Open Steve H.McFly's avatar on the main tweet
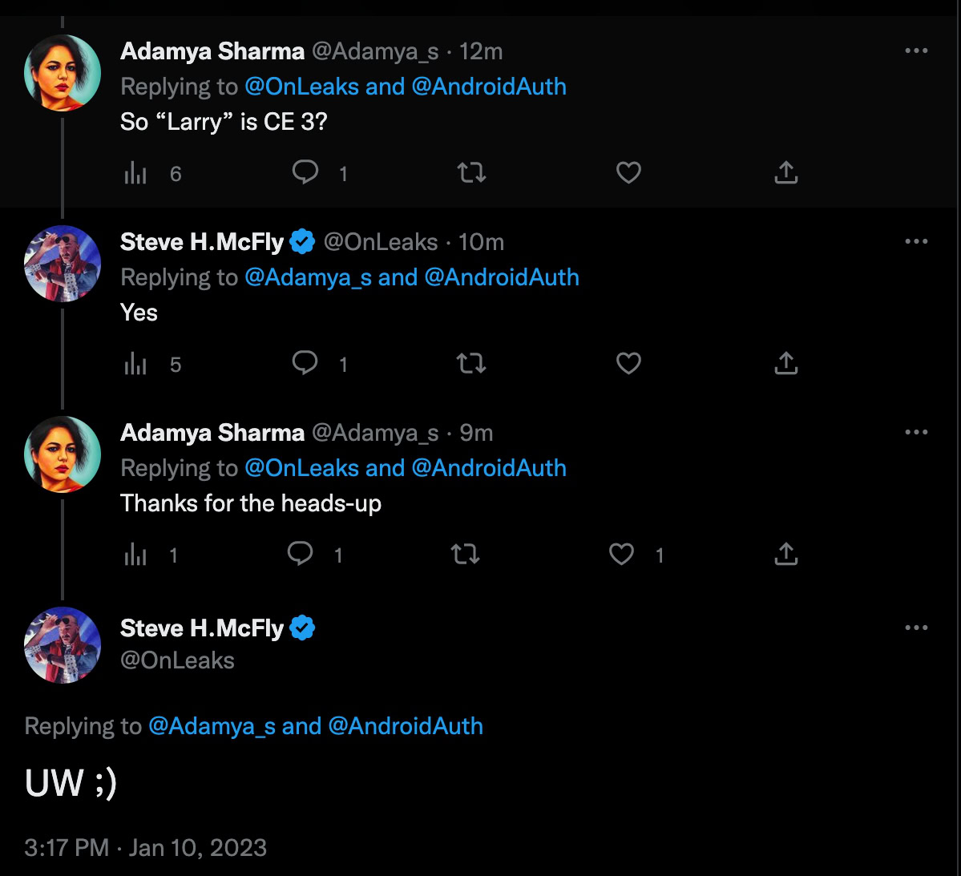 [63, 645]
